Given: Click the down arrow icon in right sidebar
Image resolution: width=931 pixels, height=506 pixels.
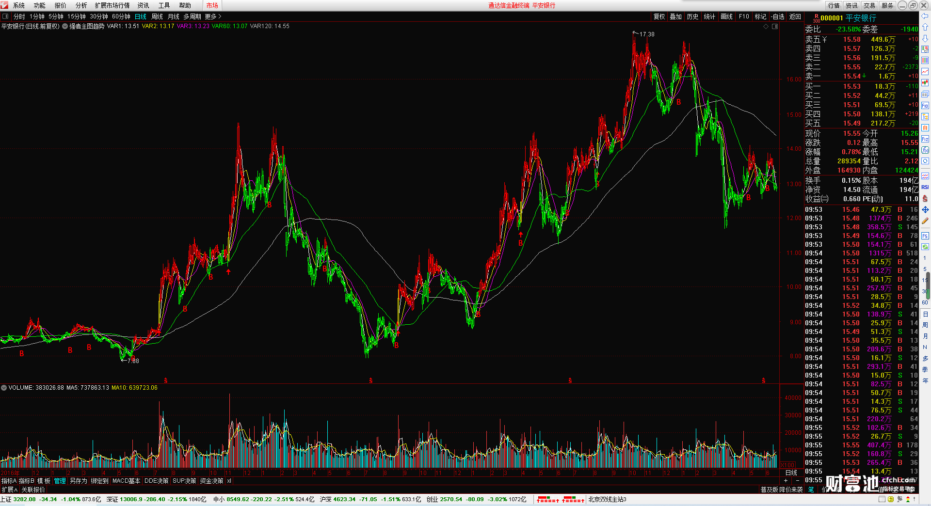Looking at the screenshot, I should [925, 38].
